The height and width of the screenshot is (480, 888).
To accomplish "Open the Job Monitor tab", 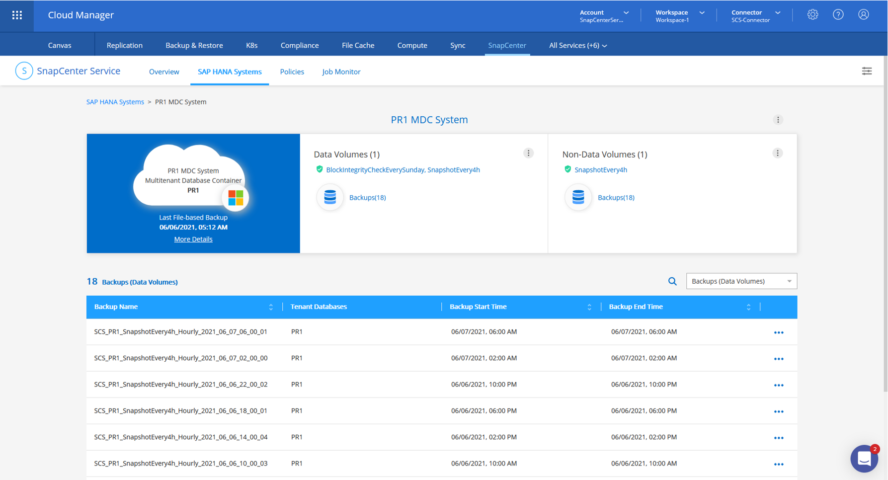I will (341, 72).
